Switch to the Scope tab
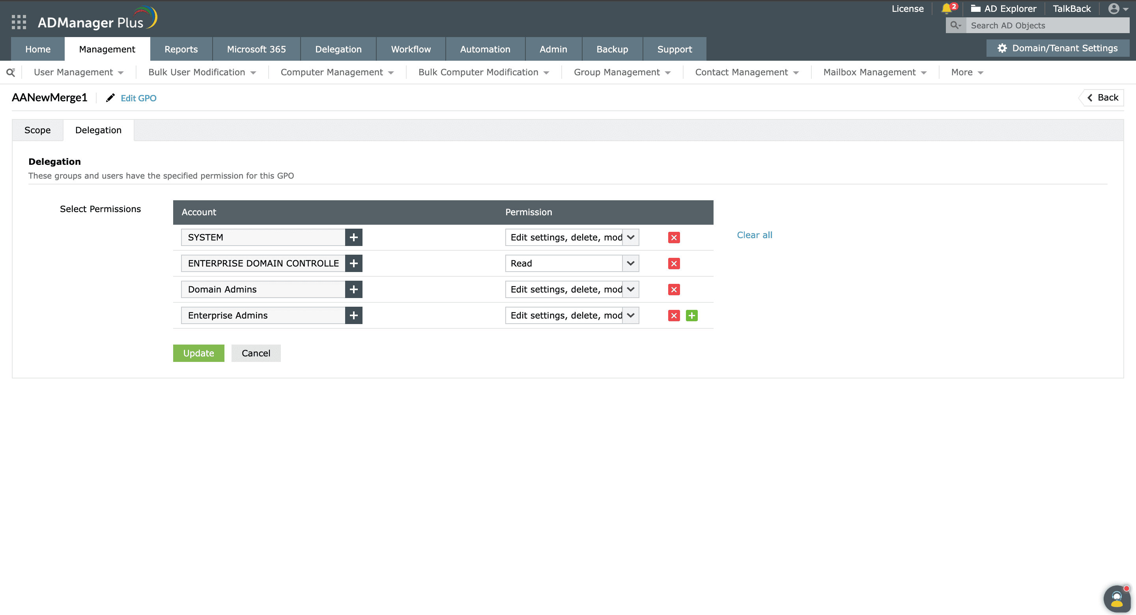 [x=37, y=130]
